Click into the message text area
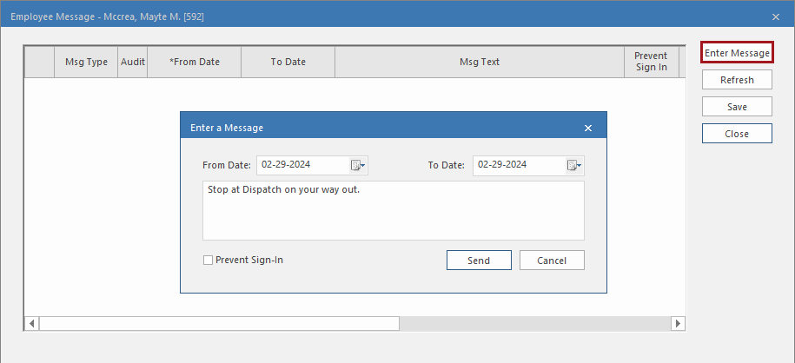The width and height of the screenshot is (795, 363). coord(394,210)
